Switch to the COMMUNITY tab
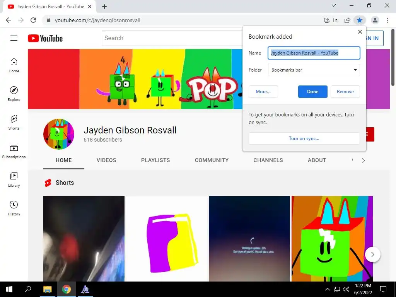 click(212, 160)
